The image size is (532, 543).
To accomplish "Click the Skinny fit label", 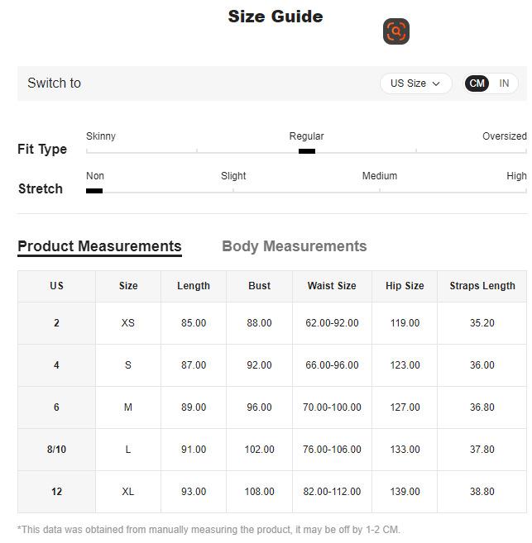I will (101, 136).
